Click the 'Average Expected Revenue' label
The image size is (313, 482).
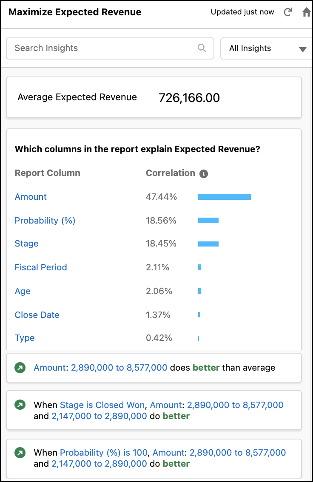tap(77, 97)
